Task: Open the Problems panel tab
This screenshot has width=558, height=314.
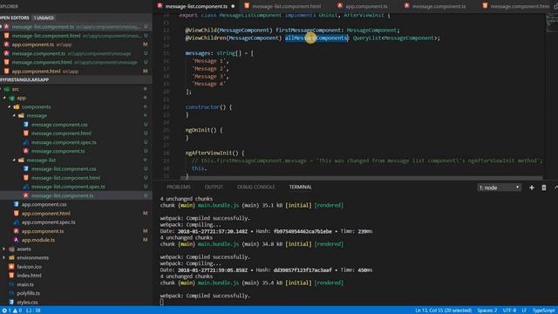Action: (178, 187)
